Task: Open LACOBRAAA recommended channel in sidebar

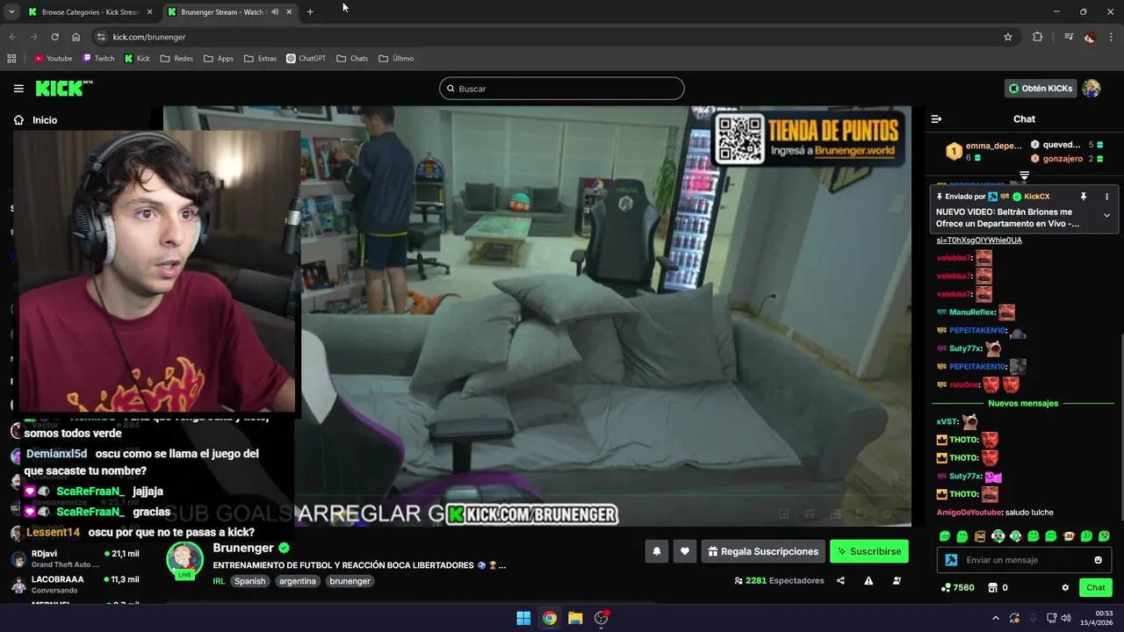Action: (74, 585)
